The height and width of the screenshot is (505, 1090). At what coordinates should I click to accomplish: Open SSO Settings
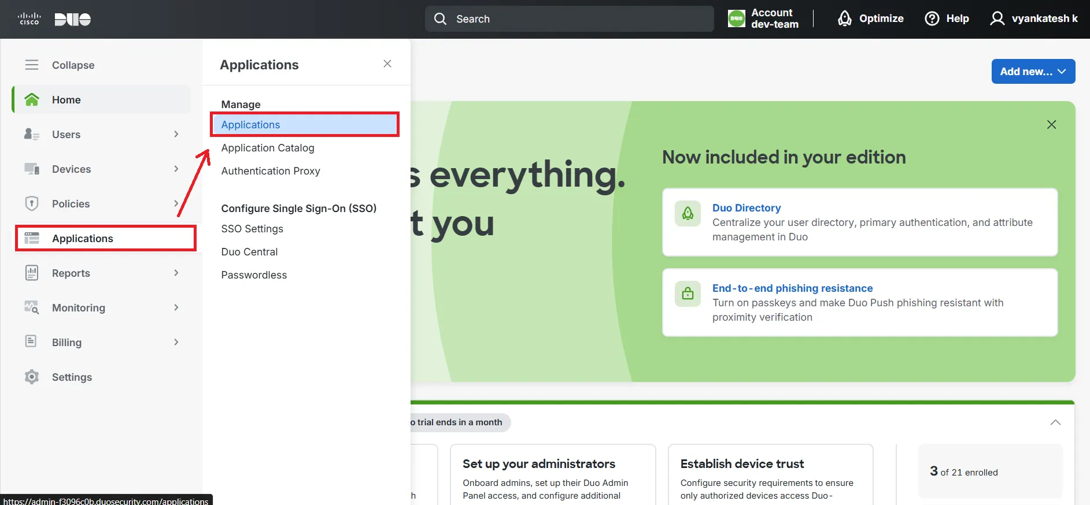(x=252, y=229)
